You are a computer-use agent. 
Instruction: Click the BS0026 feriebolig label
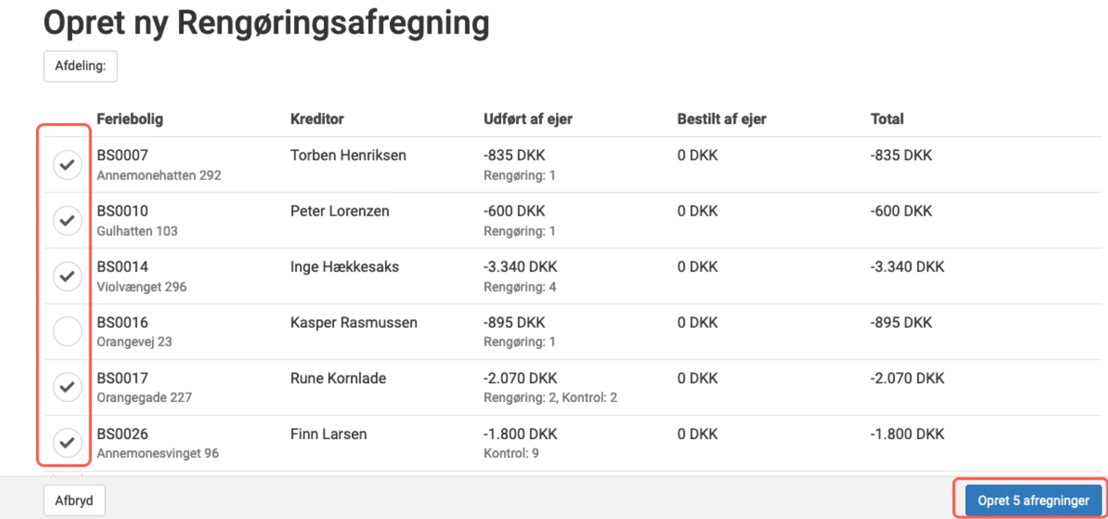point(123,434)
